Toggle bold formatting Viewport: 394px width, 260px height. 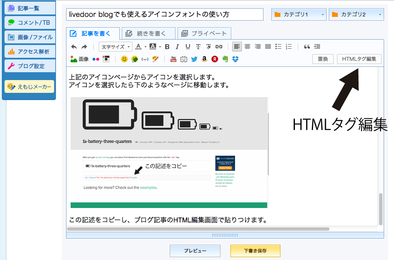[x=167, y=47]
